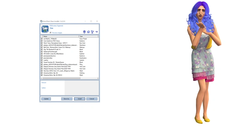Click the sims family icon
The image size is (232, 126).
tap(92, 32)
